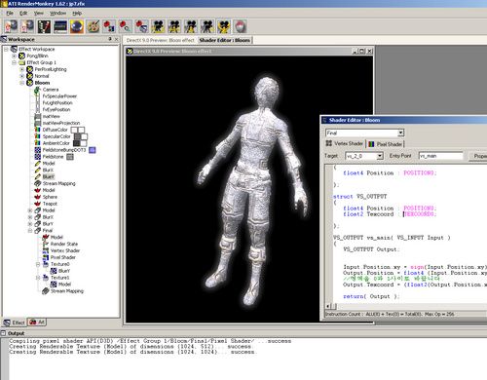Select the fvLightPosition tree item

(x=57, y=102)
